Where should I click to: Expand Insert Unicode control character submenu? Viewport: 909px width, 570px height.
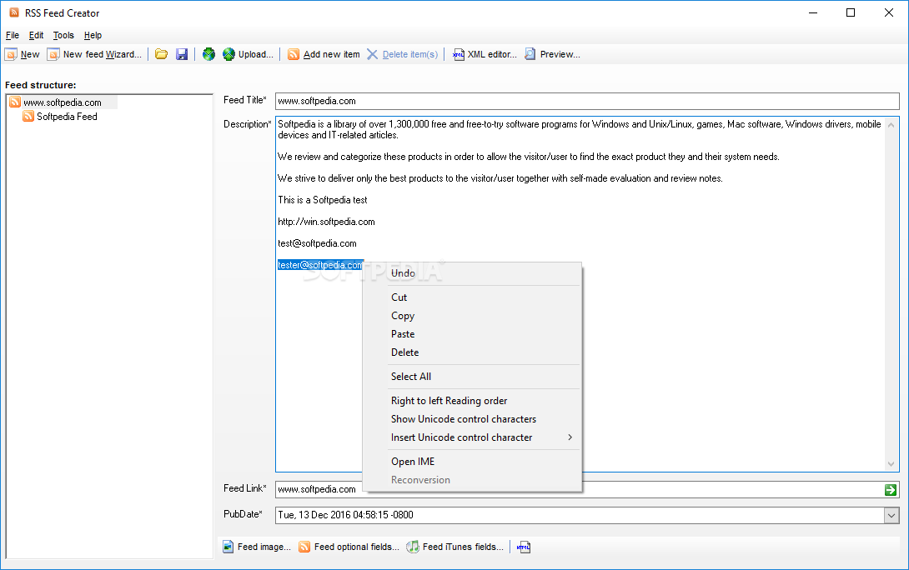472,437
